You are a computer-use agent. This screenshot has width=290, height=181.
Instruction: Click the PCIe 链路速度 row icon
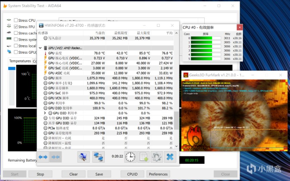coord(45,128)
